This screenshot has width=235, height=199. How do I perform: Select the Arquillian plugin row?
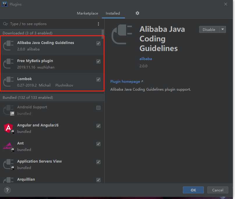click(52, 178)
